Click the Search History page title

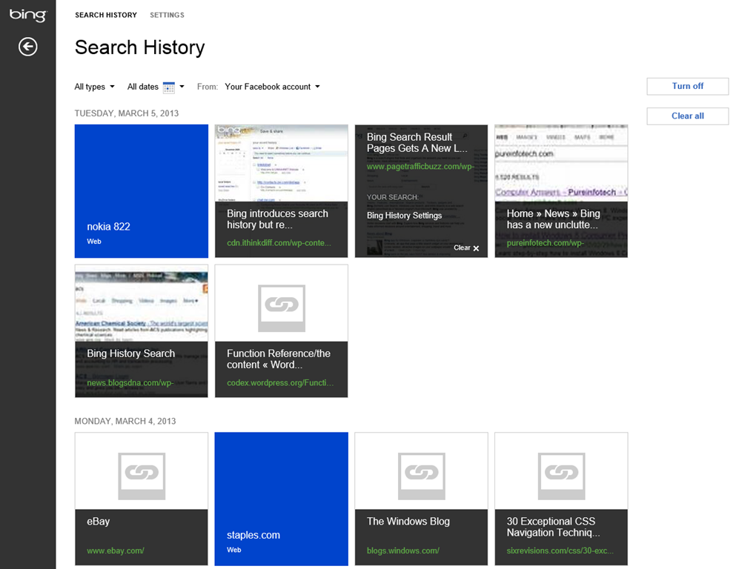tap(139, 47)
